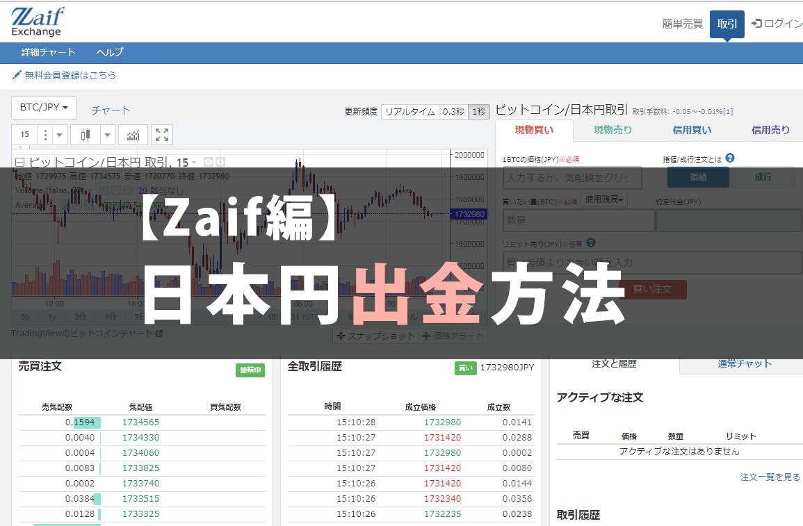Open the gear settings icon beside chart title
Viewport: 803px width, 526px height.
tap(220, 162)
